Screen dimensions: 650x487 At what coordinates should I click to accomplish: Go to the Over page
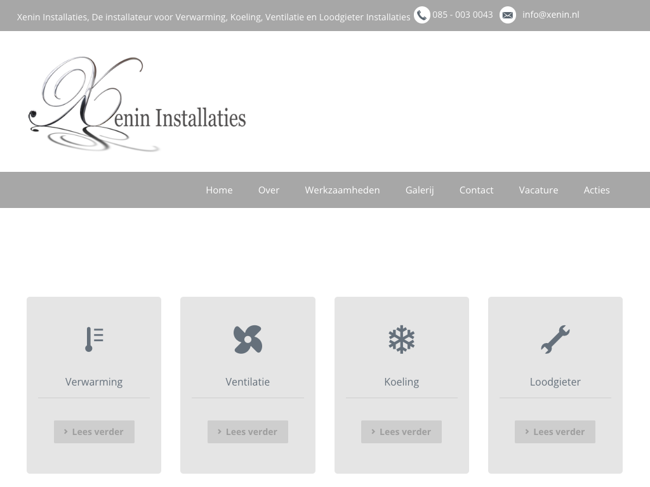pyautogui.click(x=269, y=190)
